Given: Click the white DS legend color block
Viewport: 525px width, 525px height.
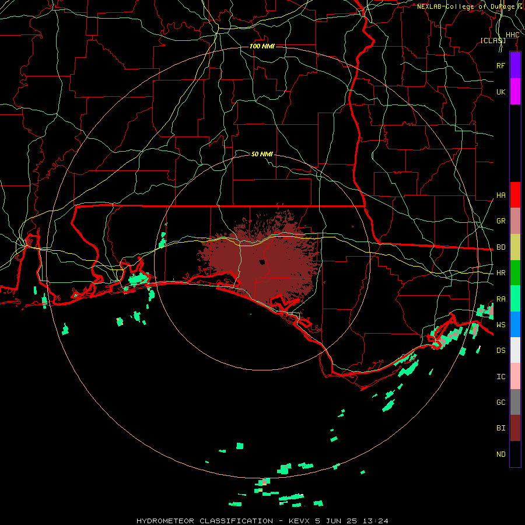Looking at the screenshot, I should click(x=515, y=350).
